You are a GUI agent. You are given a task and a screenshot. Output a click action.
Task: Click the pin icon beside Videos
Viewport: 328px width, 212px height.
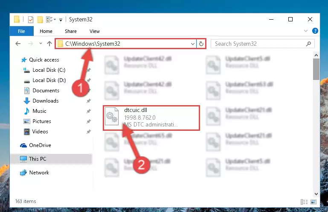click(x=89, y=132)
